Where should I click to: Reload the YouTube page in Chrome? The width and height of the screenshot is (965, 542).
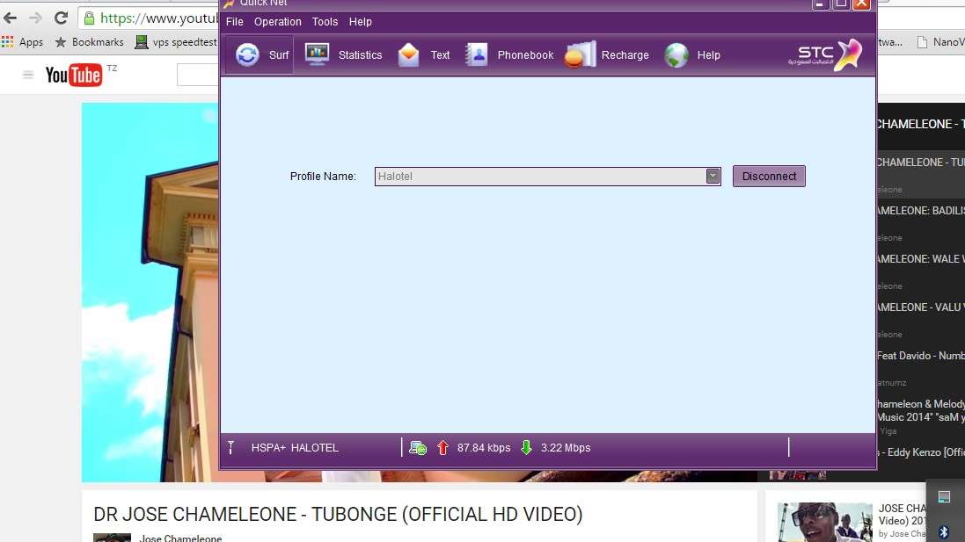61,18
